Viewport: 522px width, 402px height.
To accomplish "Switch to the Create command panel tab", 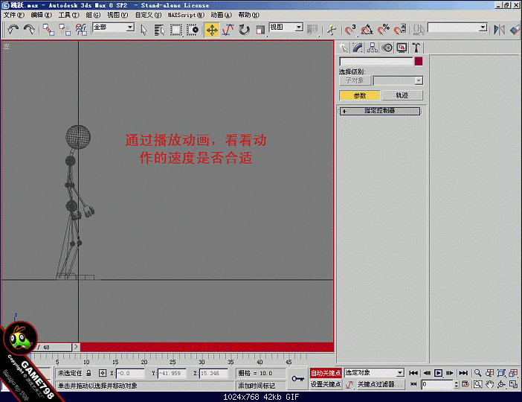I will pyautogui.click(x=344, y=48).
